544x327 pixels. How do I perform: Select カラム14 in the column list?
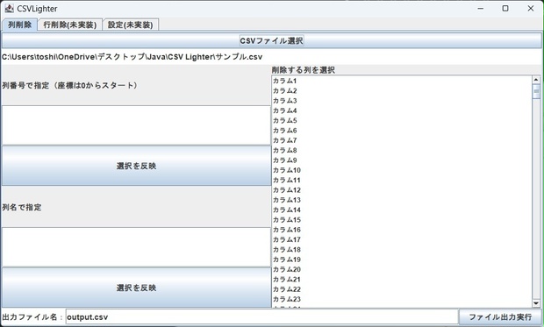(402, 210)
